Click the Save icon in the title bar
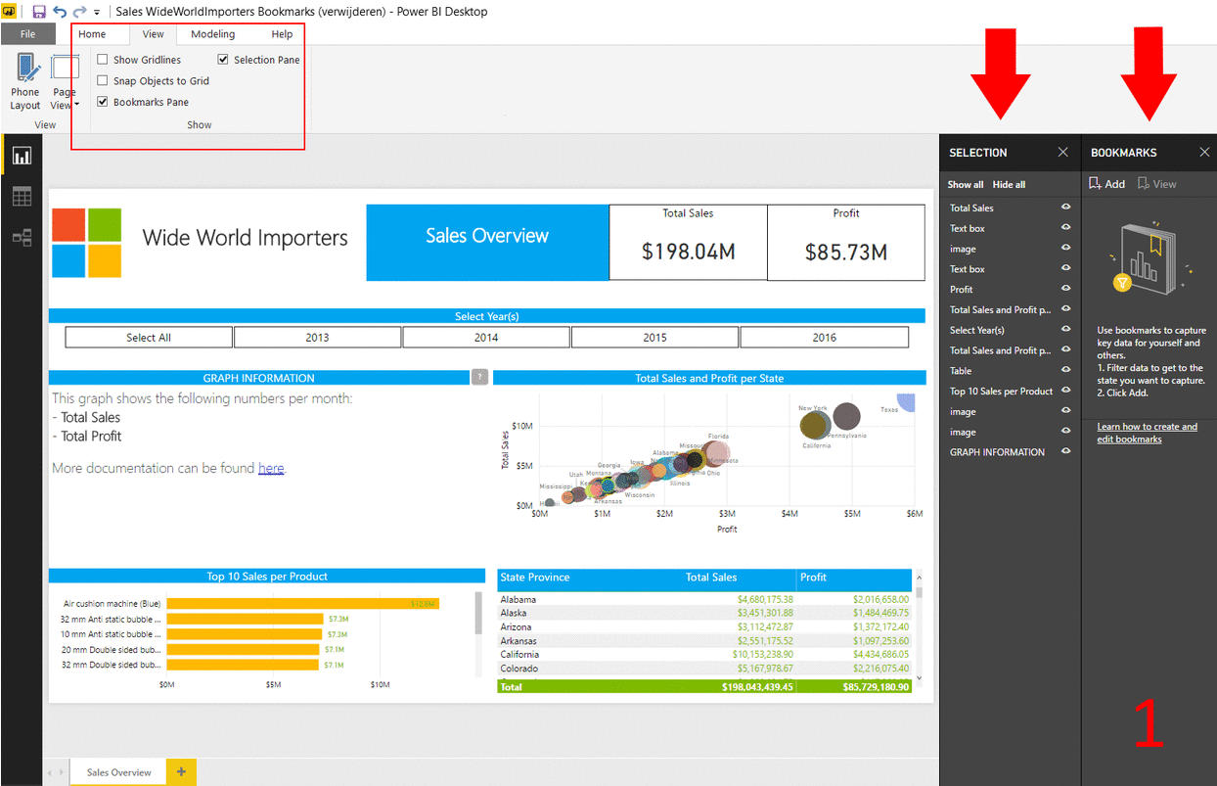The height and width of the screenshot is (786, 1217). point(37,11)
